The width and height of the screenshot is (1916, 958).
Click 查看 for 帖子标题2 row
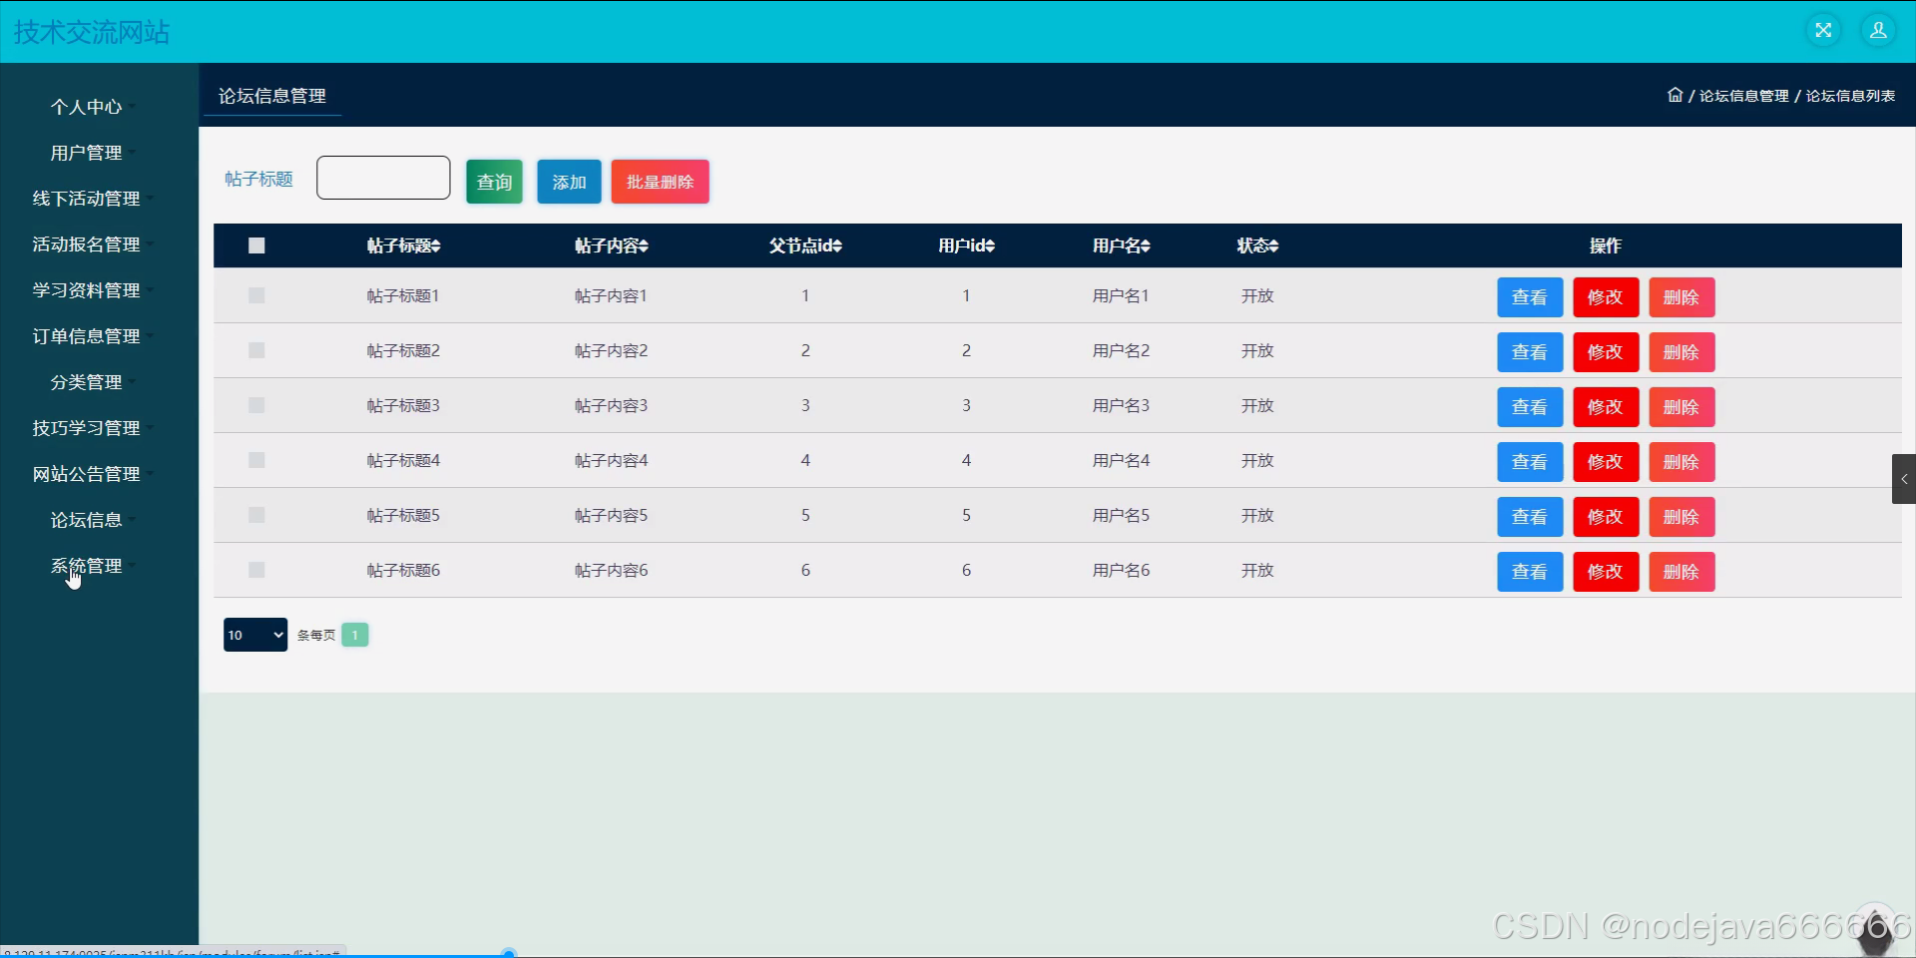click(x=1530, y=352)
